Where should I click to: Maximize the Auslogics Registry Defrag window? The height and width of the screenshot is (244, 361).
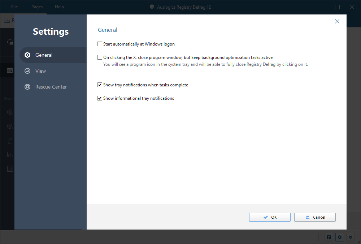(337, 7)
